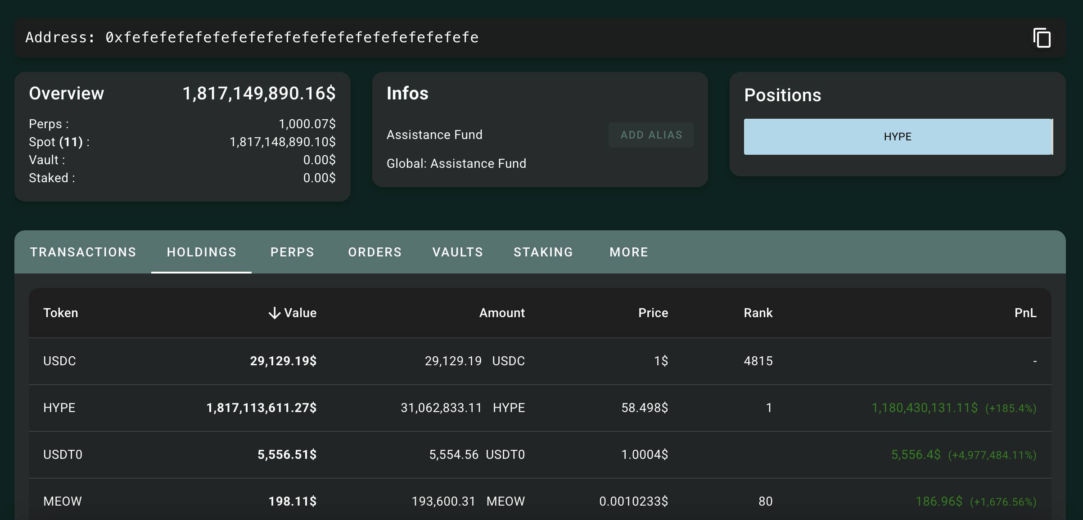Click HYPE PnL 1,180,430,131.11$
This screenshot has height=520, width=1083.
pyautogui.click(x=925, y=408)
